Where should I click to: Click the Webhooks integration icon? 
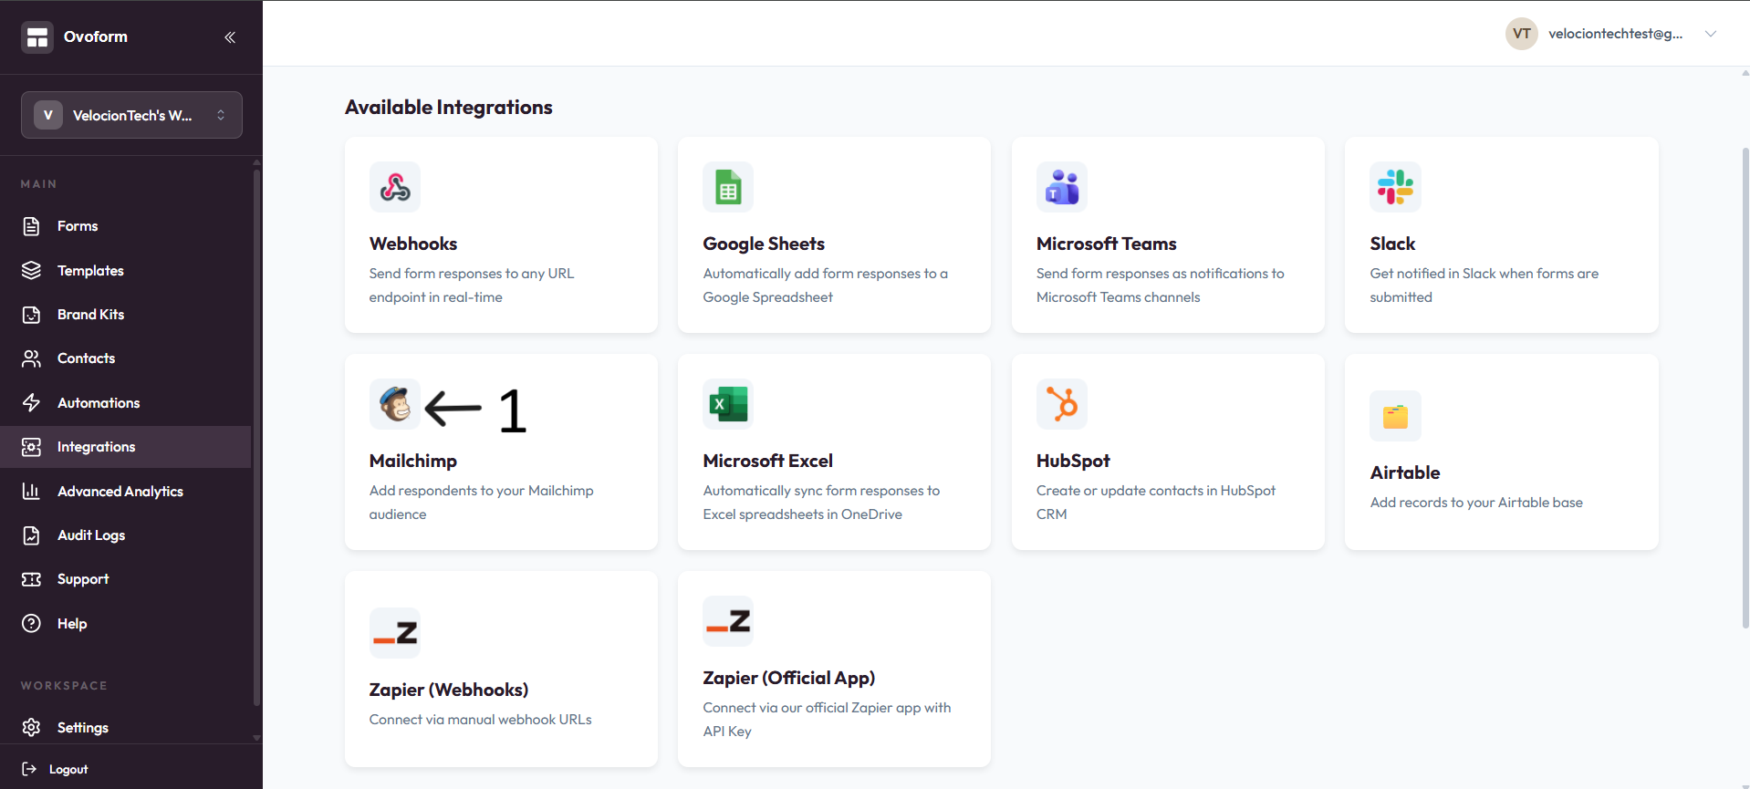pyautogui.click(x=395, y=187)
